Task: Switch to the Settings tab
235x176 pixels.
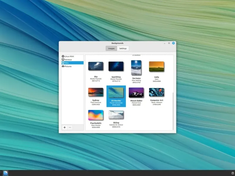Action: [123, 48]
